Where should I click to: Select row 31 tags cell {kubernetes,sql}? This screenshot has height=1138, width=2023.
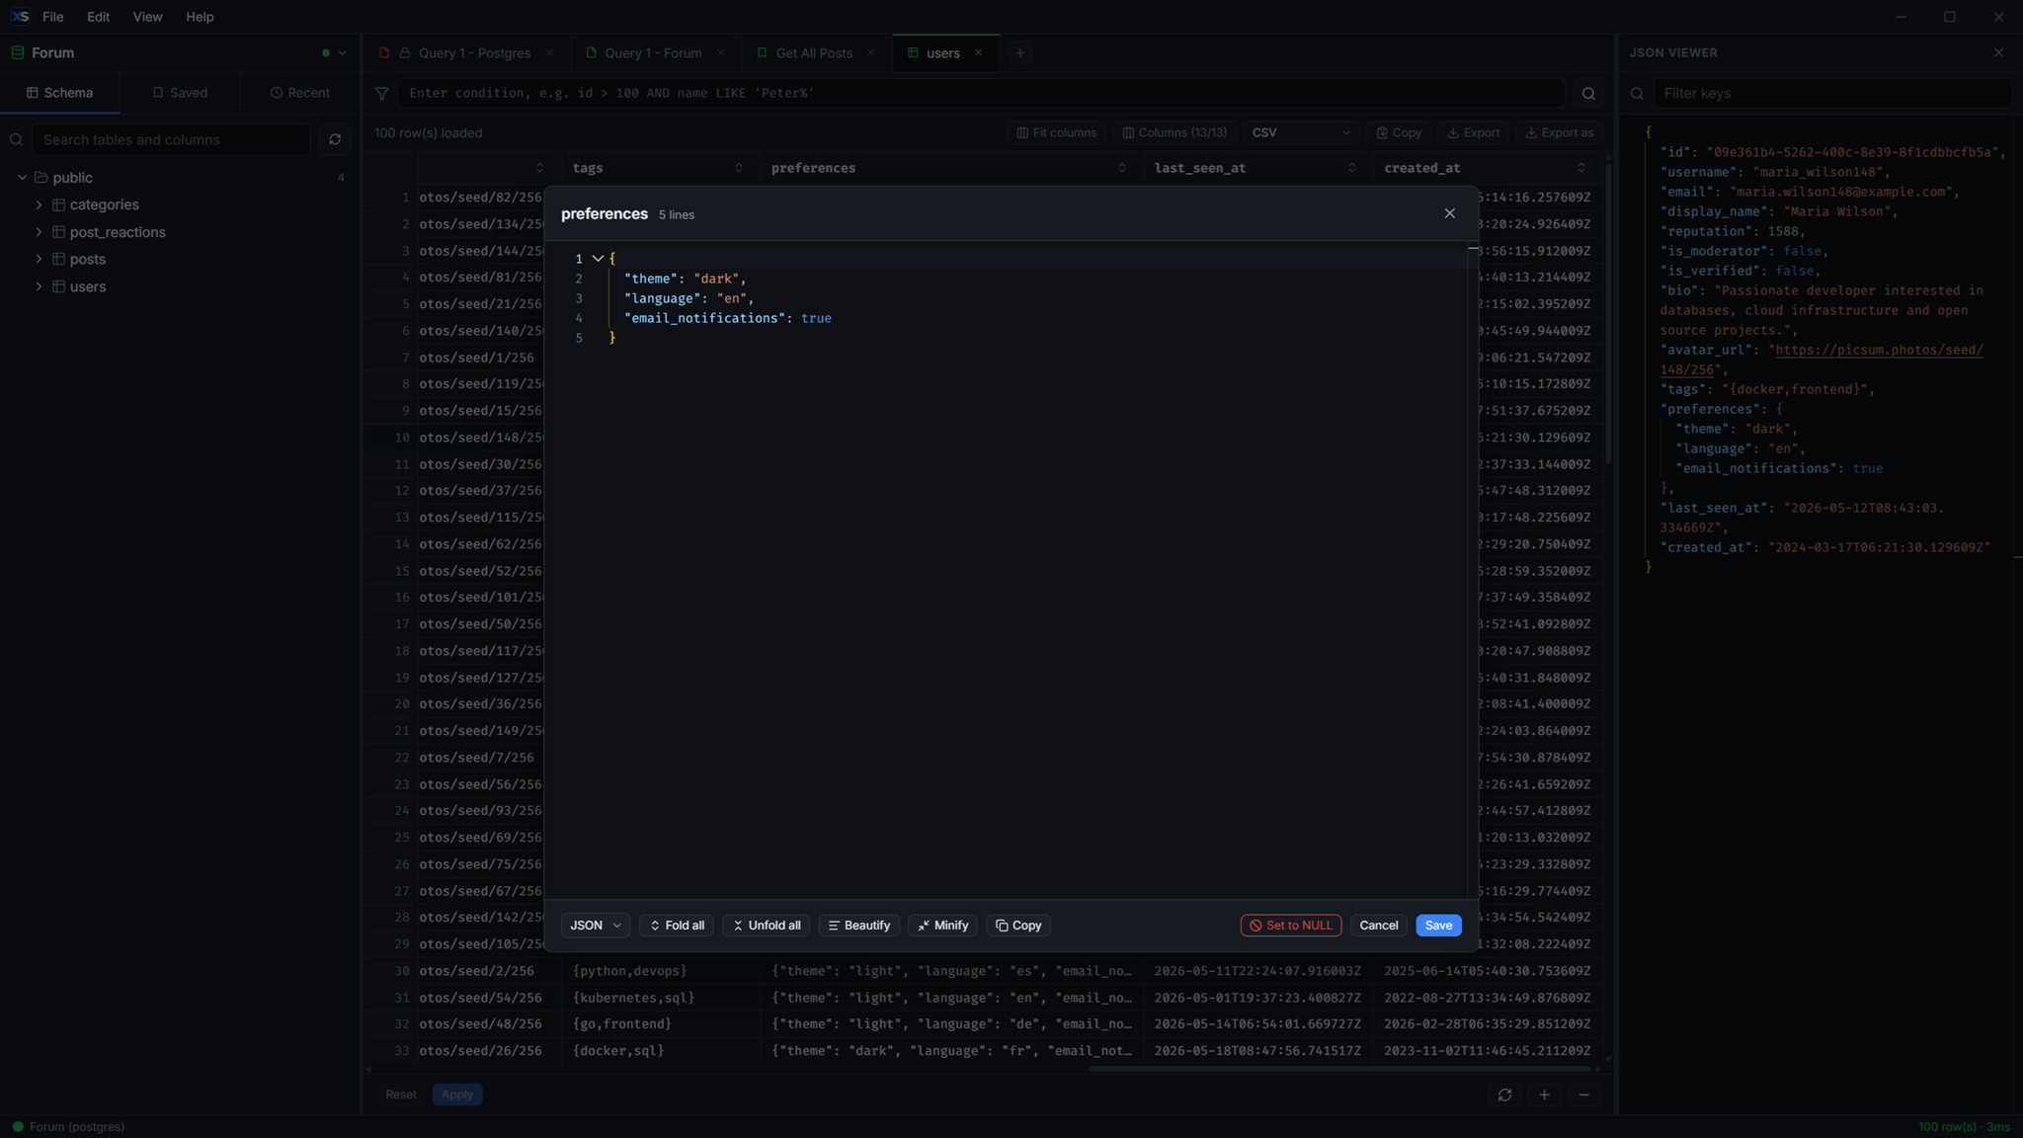[661, 998]
